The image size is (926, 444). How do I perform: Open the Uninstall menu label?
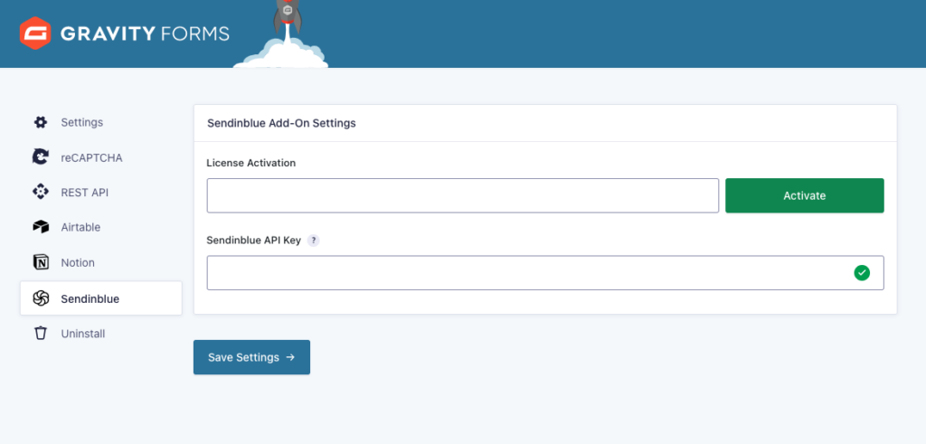pyautogui.click(x=83, y=334)
